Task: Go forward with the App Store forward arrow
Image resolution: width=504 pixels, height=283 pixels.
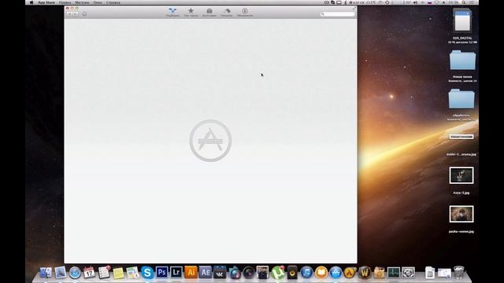Action: [x=76, y=14]
